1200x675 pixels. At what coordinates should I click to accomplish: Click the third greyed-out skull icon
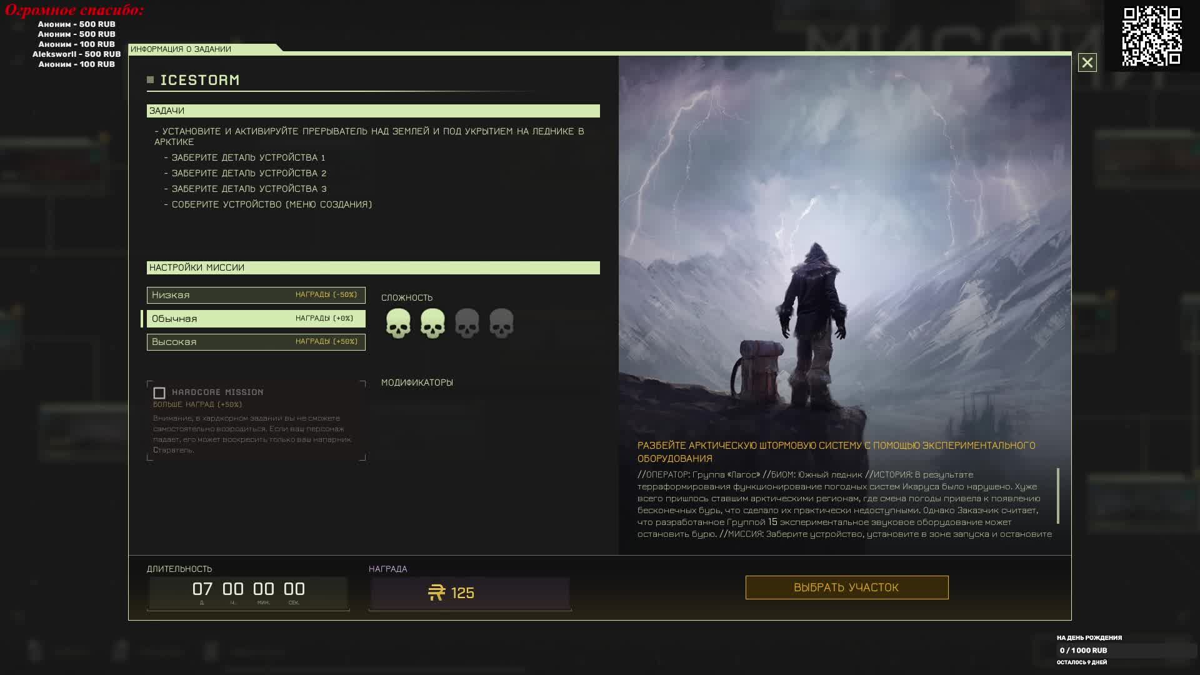click(x=467, y=323)
